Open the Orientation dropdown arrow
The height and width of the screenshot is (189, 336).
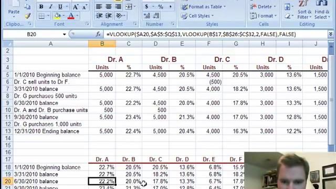point(124,16)
